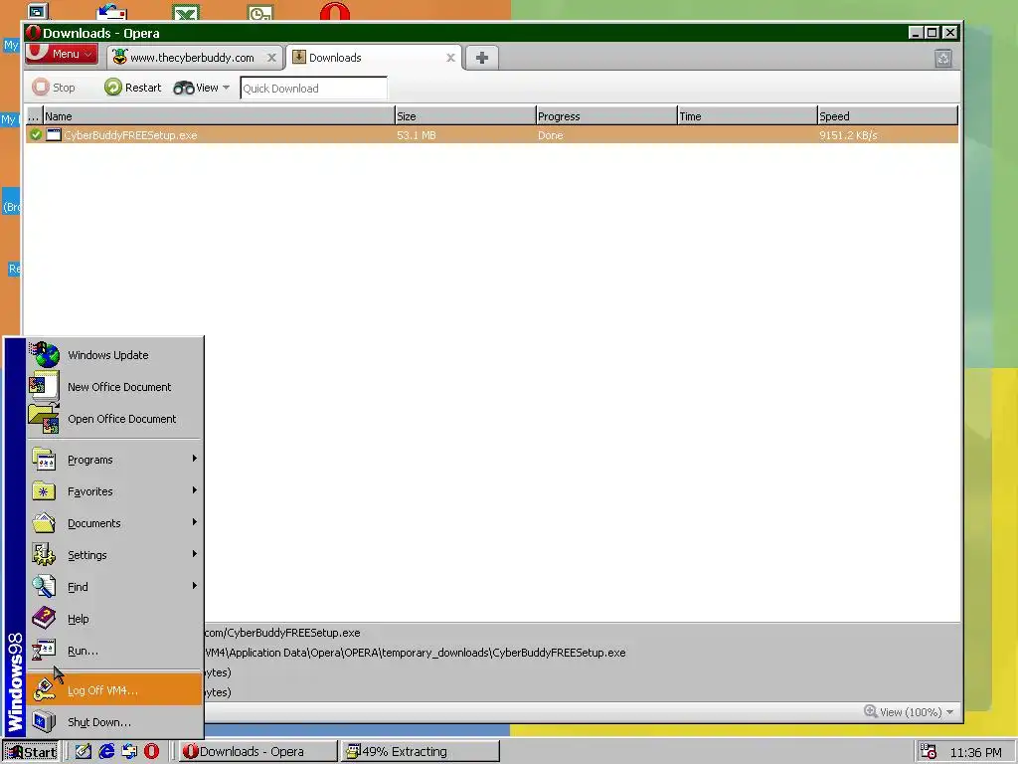The width and height of the screenshot is (1018, 764).
Task: Click the Restart download button
Action: point(133,88)
